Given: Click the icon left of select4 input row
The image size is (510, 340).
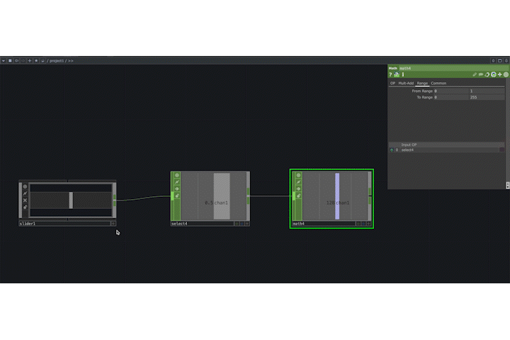Looking at the screenshot, I should [392, 150].
